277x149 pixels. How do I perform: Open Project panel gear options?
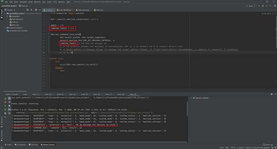click(x=36, y=10)
